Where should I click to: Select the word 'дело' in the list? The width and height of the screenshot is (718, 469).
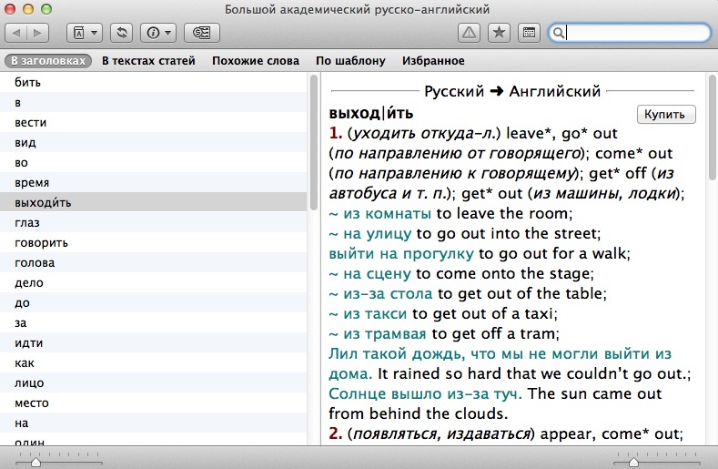(154, 282)
